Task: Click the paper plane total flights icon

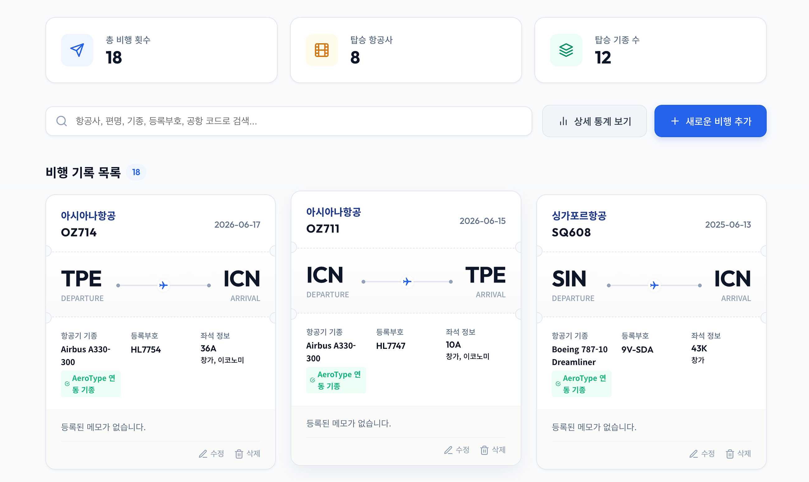Action: pos(77,50)
